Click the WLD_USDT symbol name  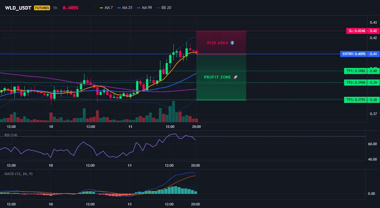tap(18, 8)
